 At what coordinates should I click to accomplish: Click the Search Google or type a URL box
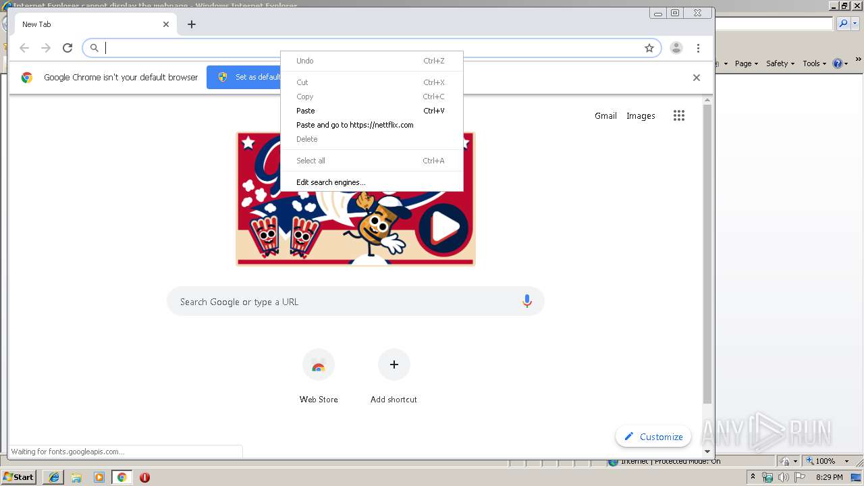[x=356, y=302]
